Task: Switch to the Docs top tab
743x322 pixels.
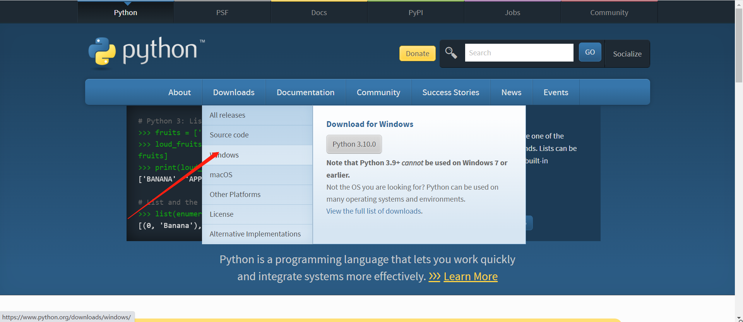Action: (319, 12)
